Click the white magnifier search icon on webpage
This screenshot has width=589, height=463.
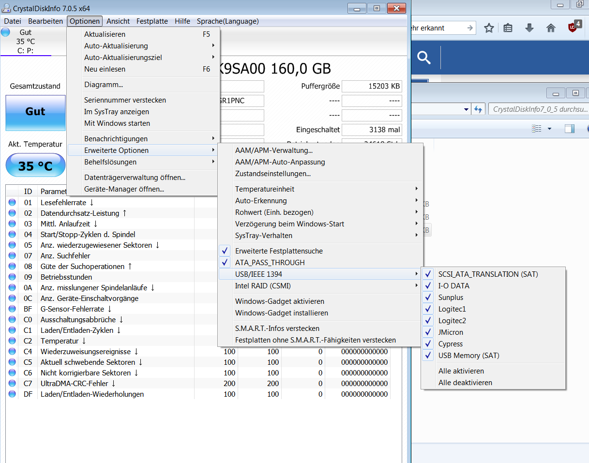tap(424, 58)
